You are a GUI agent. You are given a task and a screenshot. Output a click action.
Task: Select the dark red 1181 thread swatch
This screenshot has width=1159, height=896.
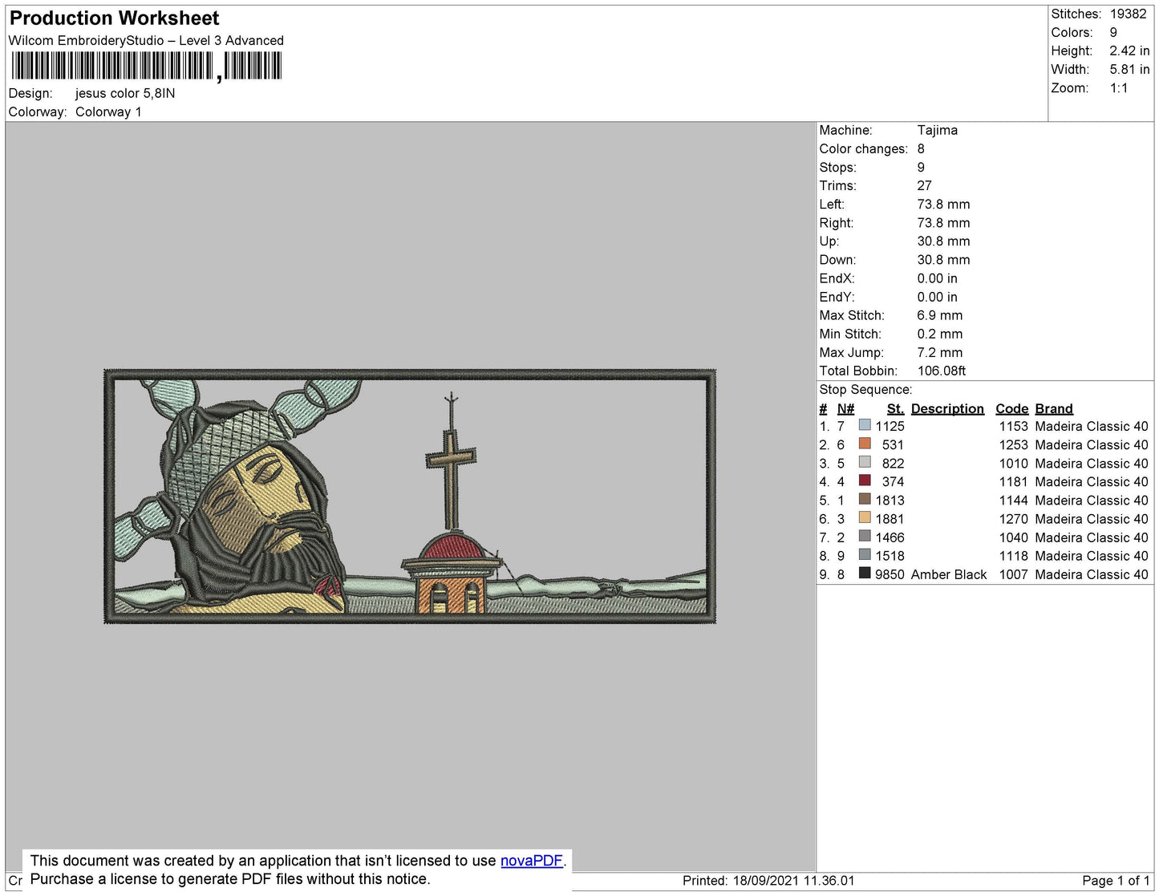[865, 480]
